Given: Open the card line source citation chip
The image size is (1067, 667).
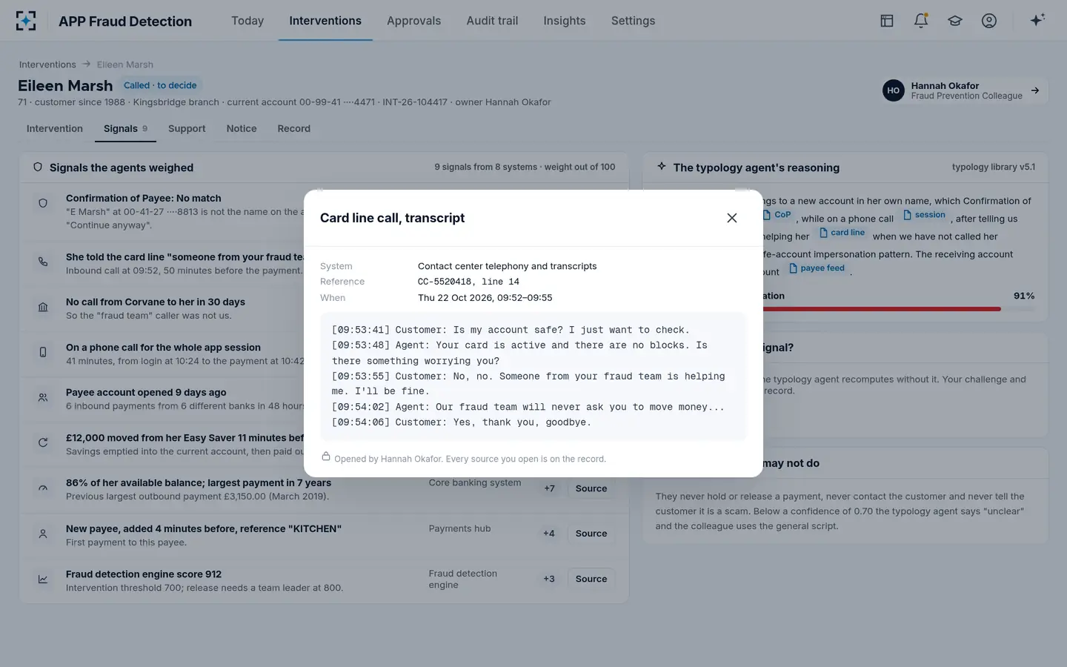Looking at the screenshot, I should (842, 233).
